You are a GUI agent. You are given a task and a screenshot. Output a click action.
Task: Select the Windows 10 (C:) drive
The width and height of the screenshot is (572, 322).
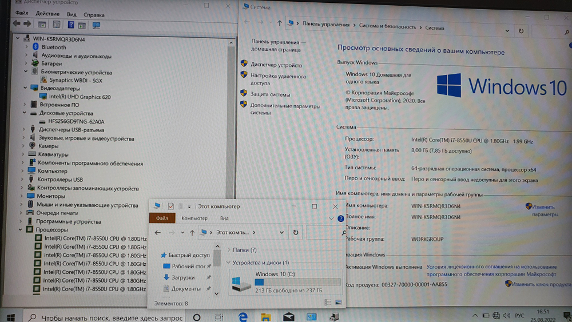287,283
